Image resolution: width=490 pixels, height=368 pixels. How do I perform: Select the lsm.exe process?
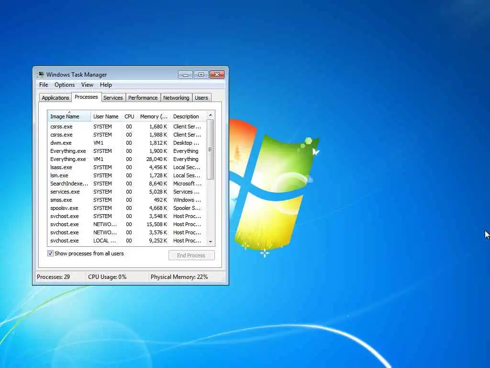click(x=127, y=175)
